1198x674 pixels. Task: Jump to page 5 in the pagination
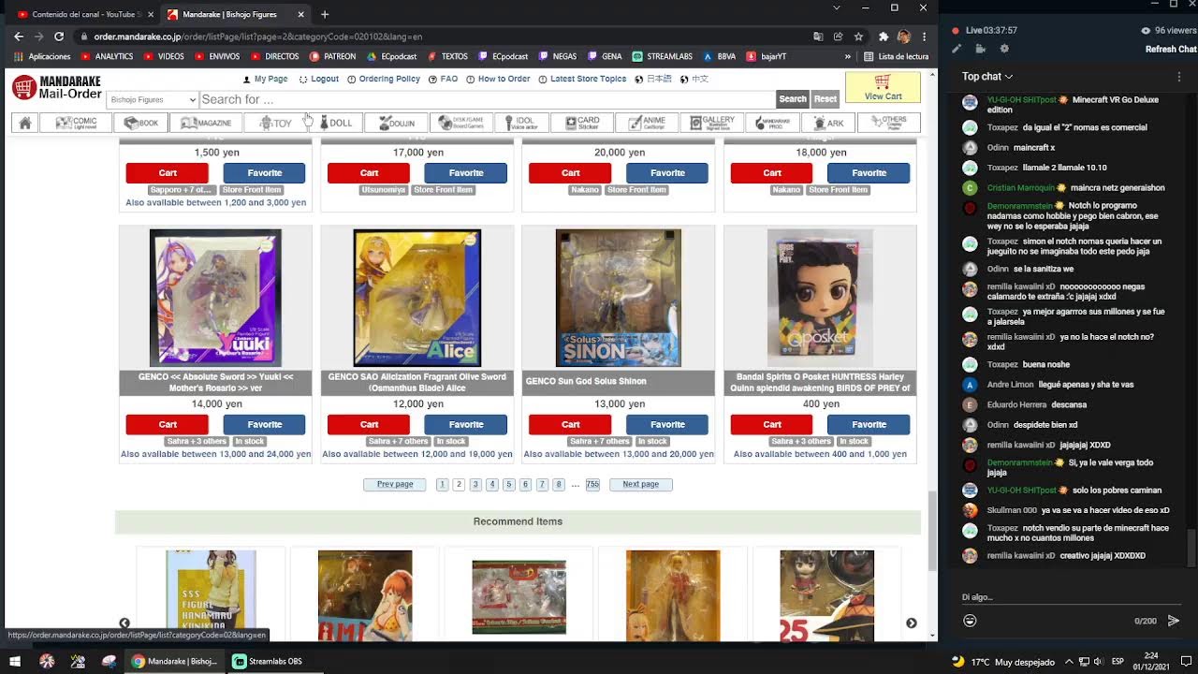(509, 484)
